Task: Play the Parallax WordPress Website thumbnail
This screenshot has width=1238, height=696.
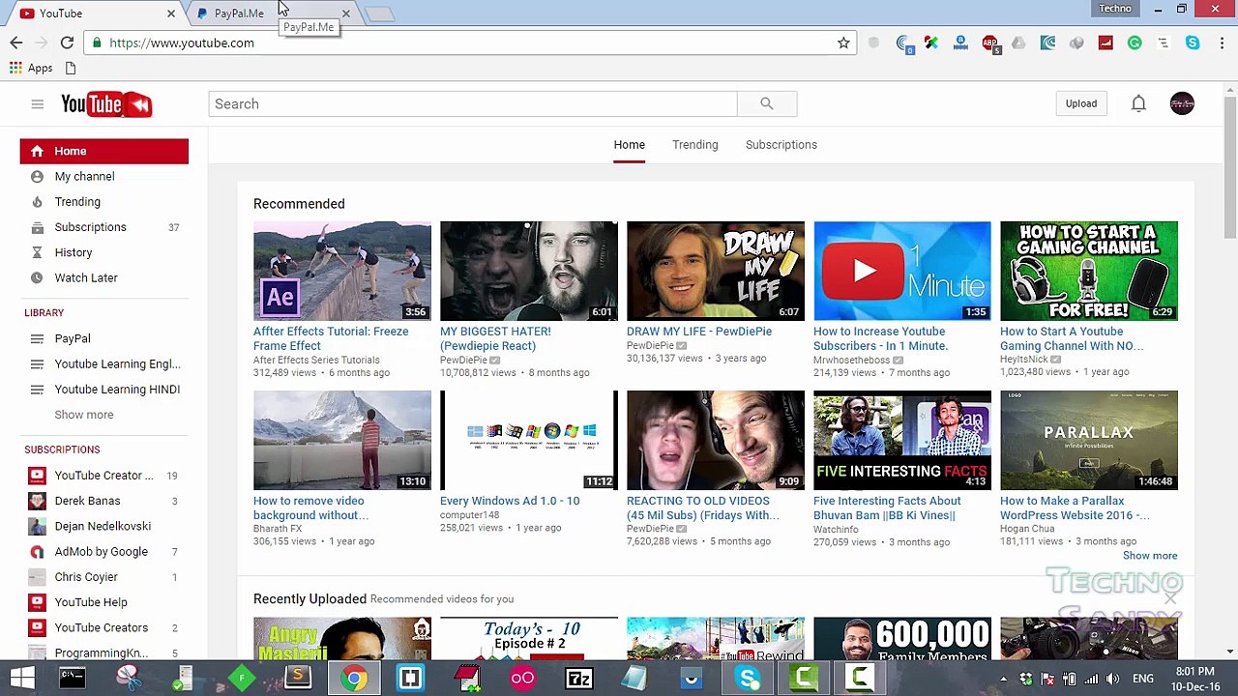Action: tap(1089, 440)
